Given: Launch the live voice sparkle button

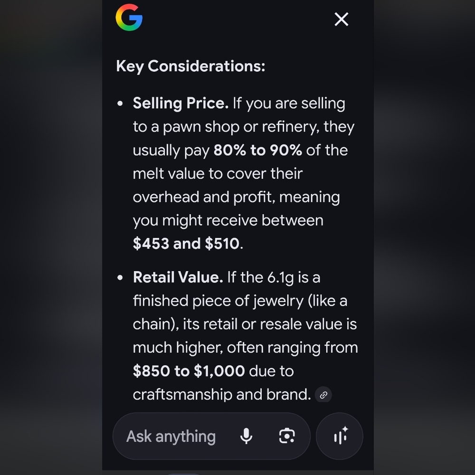Looking at the screenshot, I should pyautogui.click(x=340, y=436).
